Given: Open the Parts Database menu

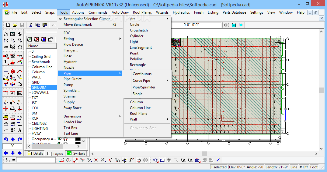Looking at the screenshot, I should coord(234,12).
